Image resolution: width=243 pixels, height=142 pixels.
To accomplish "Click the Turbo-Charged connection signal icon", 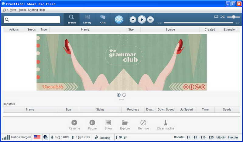I will pos(6,137).
